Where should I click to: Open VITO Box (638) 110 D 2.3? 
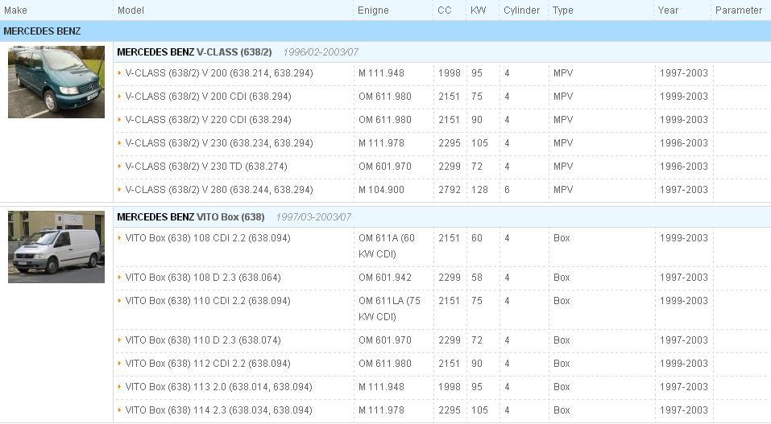tap(202, 340)
